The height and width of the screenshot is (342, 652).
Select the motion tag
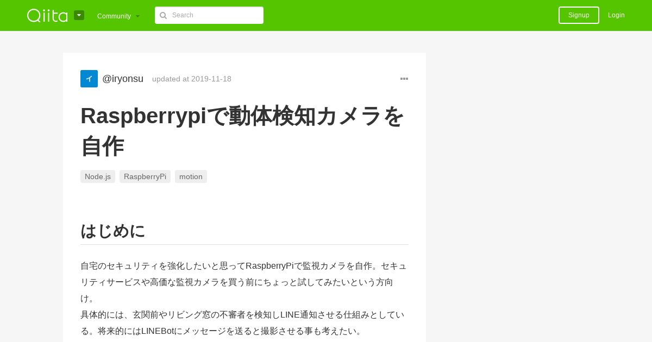191,176
